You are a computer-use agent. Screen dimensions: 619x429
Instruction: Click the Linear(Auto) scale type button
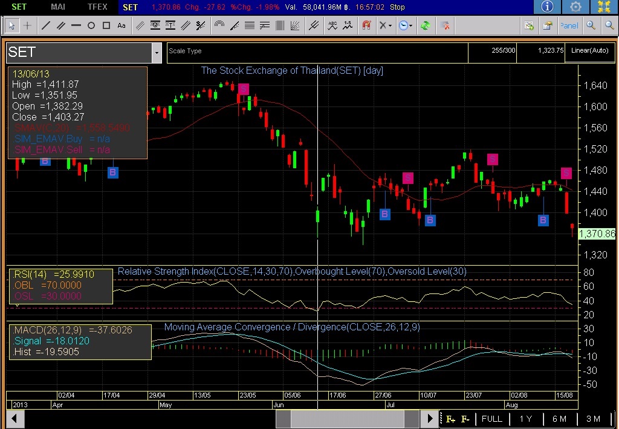click(x=590, y=51)
